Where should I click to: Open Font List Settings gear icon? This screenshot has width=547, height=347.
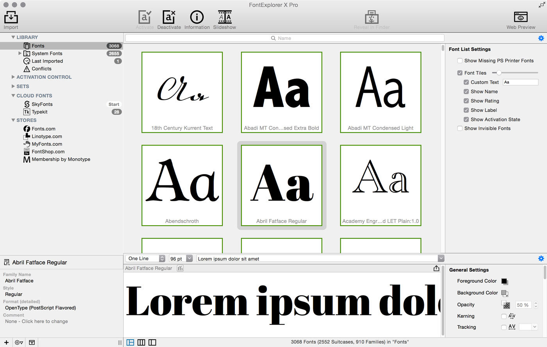(541, 38)
